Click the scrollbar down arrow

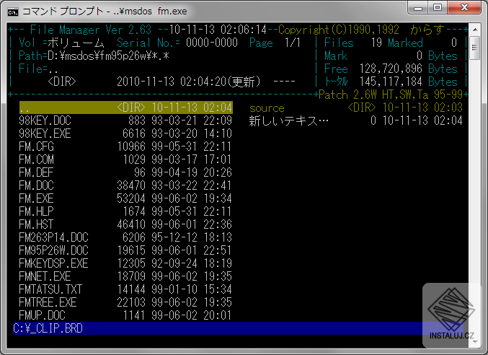(x=475, y=342)
